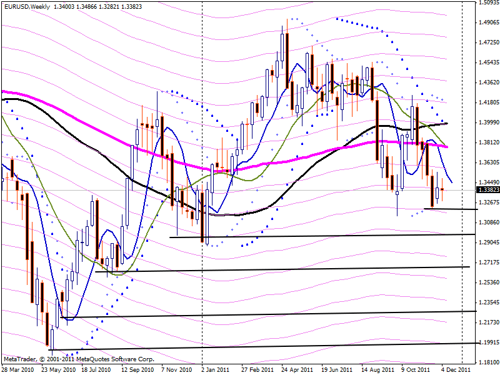Click the 2 Jan 2011 date label
500x375 pixels.
point(215,369)
